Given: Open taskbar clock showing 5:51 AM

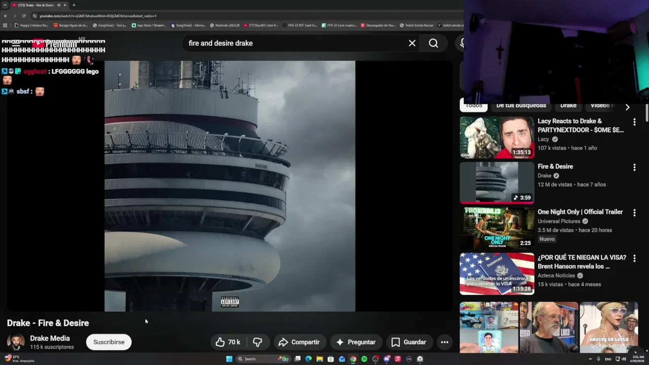Looking at the screenshot, I should pos(637,359).
